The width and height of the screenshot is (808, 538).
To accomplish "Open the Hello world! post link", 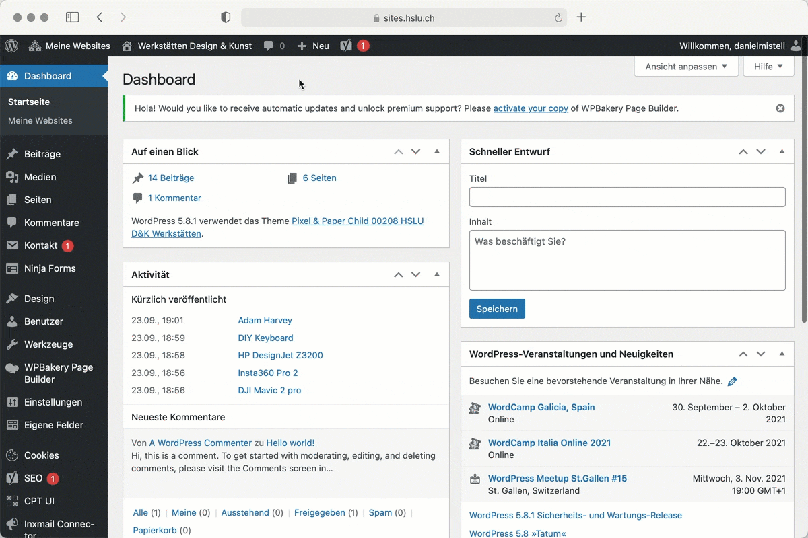I will tap(291, 443).
